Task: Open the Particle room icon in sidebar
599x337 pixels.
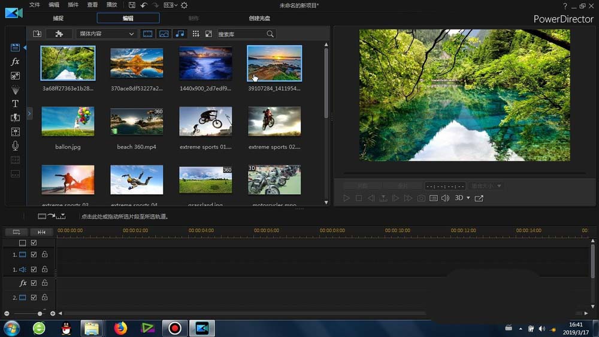Action: pyautogui.click(x=16, y=89)
